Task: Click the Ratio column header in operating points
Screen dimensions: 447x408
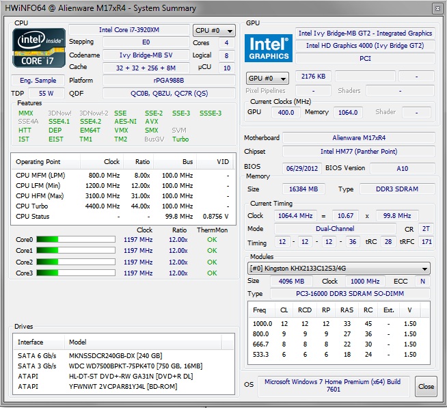Action: (x=139, y=162)
